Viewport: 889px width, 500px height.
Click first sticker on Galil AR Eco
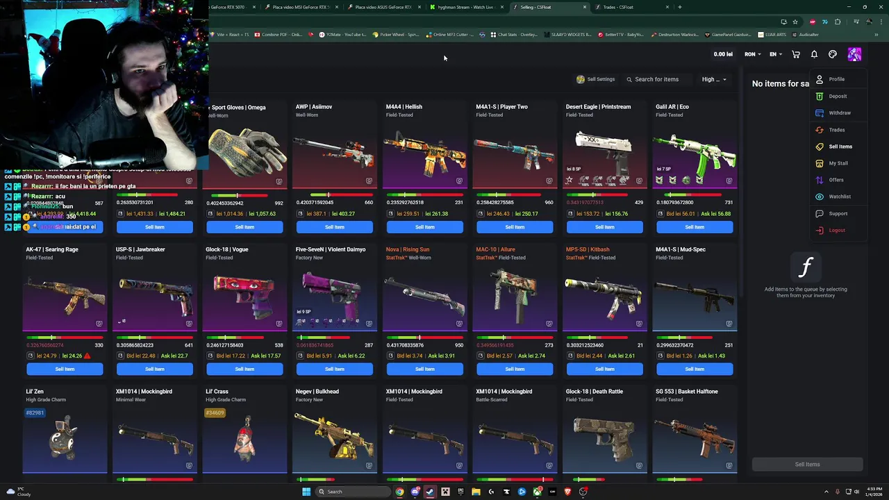(x=659, y=181)
